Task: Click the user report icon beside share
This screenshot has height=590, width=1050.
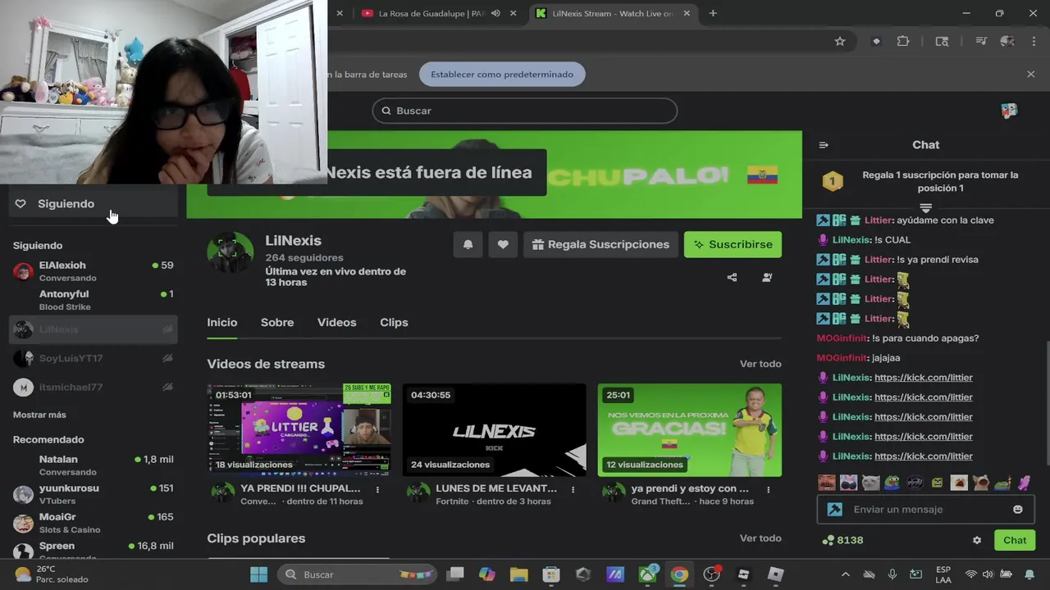Action: tap(767, 278)
